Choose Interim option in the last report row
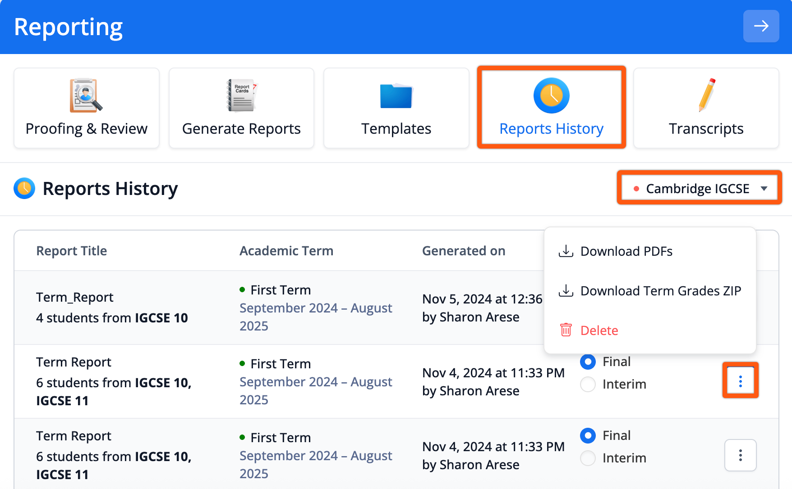This screenshot has width=792, height=489. [x=588, y=458]
